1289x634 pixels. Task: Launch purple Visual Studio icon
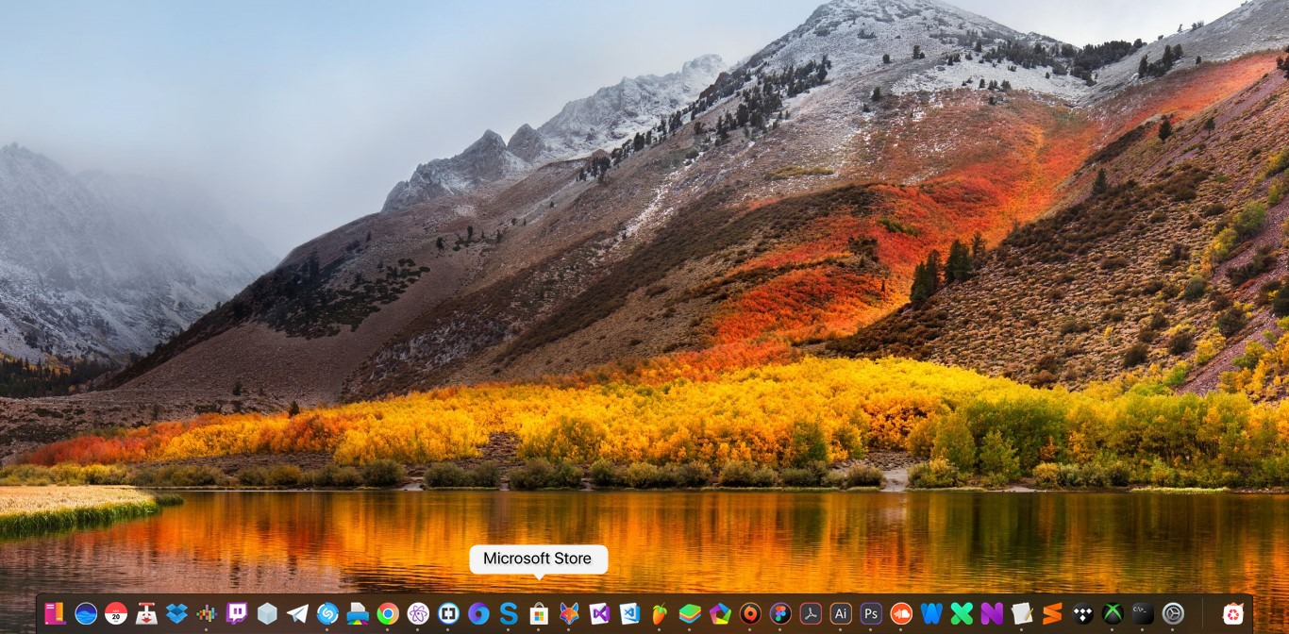point(599,613)
